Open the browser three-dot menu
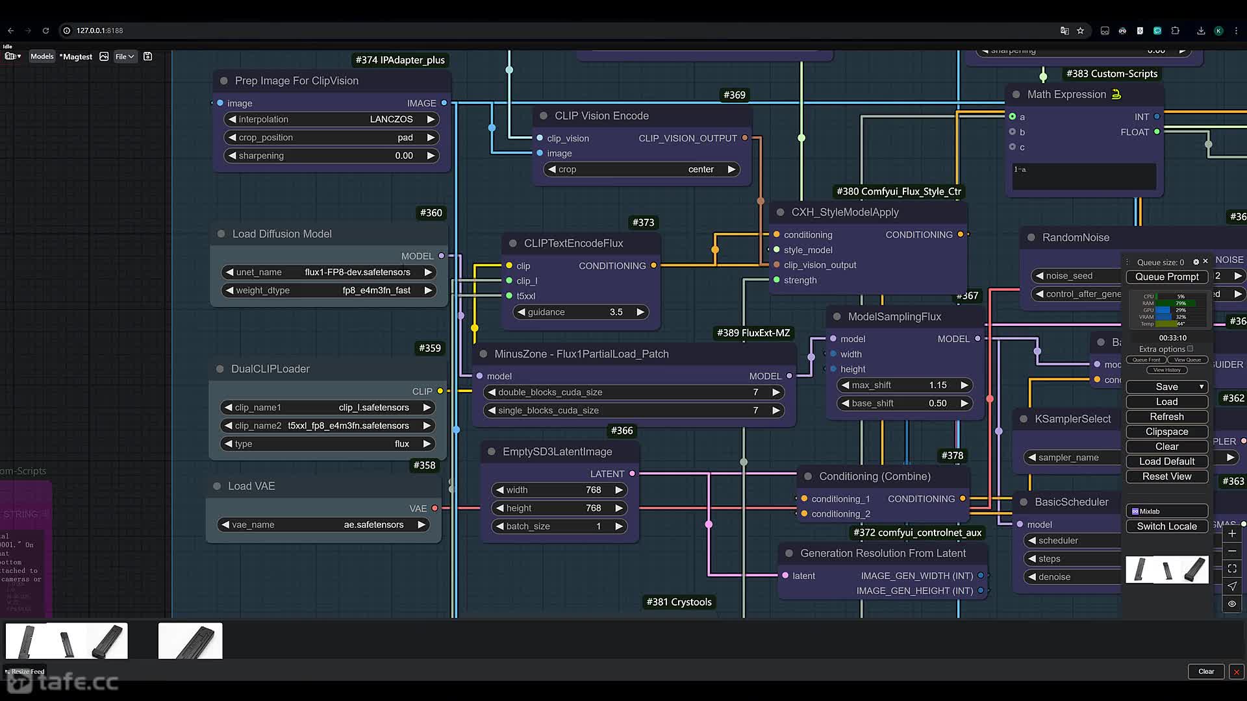Screen dimensions: 1247x701 1236,31
